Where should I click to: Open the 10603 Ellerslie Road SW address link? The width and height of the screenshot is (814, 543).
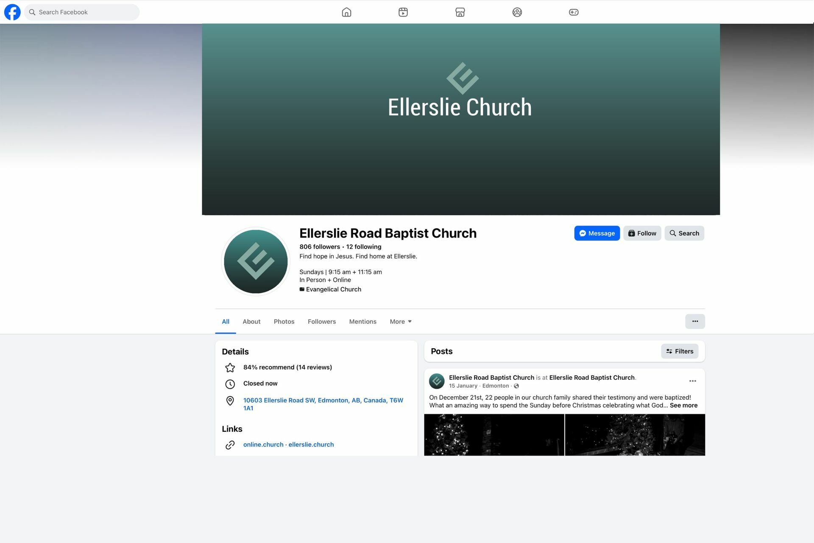tap(323, 404)
